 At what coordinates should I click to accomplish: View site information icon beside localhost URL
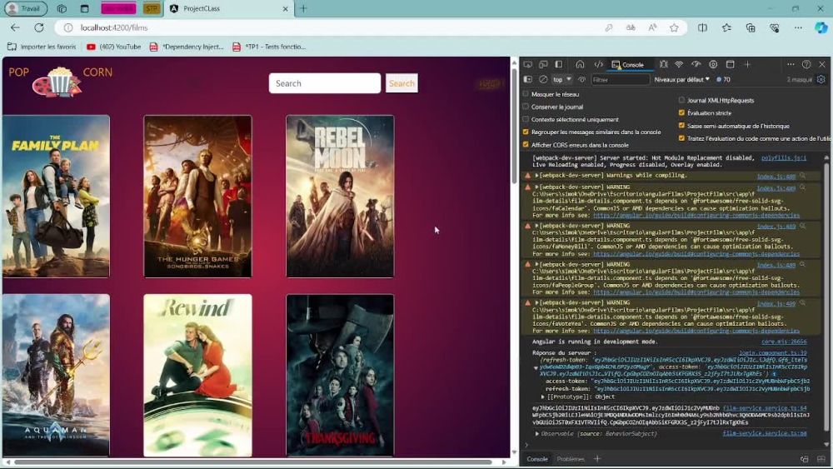click(68, 27)
